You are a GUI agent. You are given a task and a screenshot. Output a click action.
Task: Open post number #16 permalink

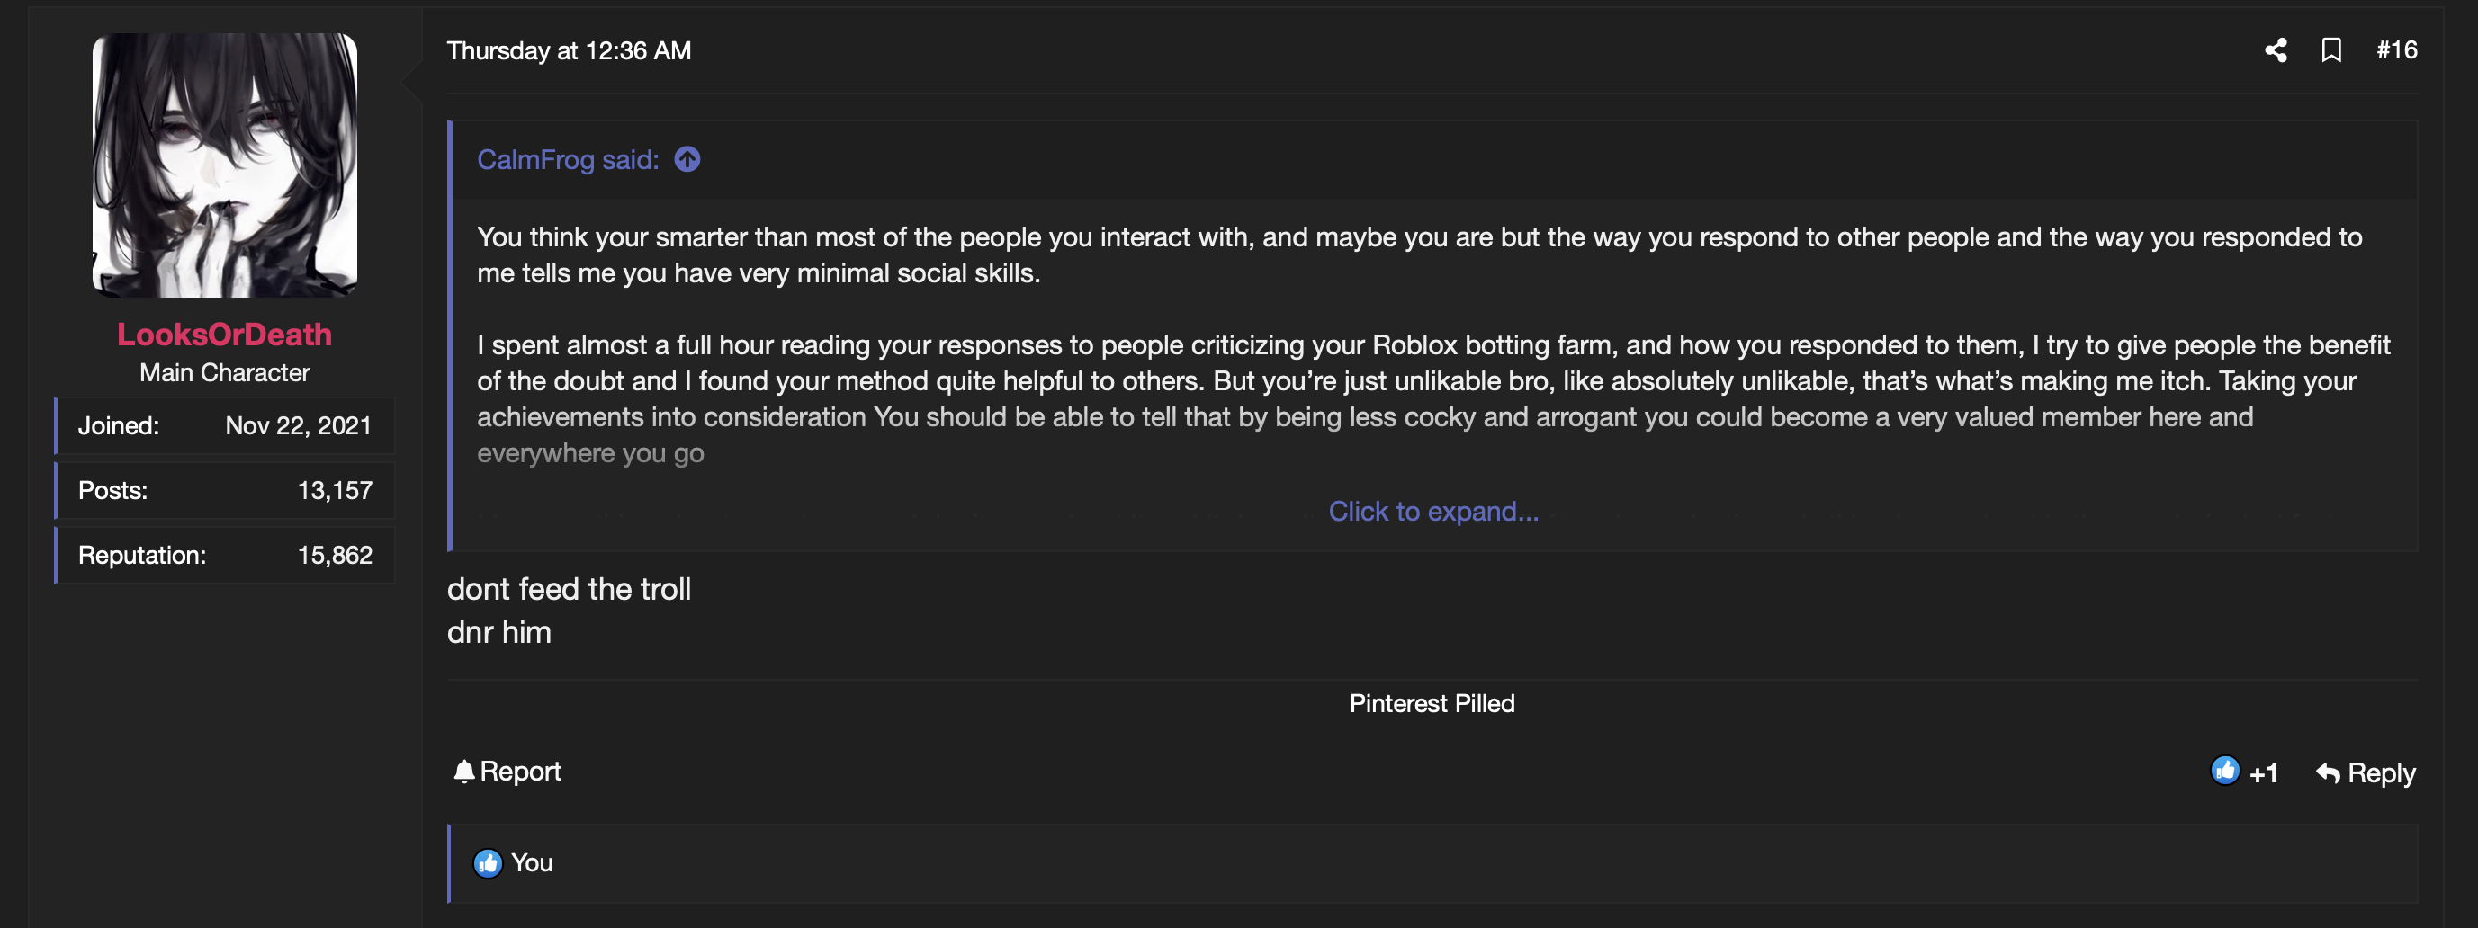[x=2396, y=50]
